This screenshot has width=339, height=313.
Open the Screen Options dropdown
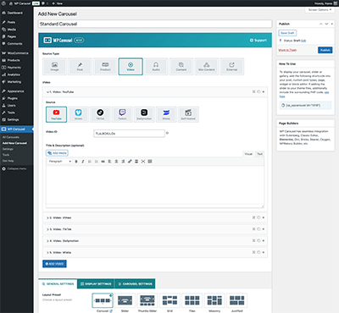coord(320,9)
